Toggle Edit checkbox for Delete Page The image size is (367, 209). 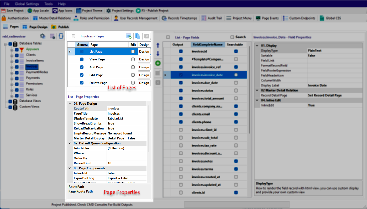(x=133, y=83)
